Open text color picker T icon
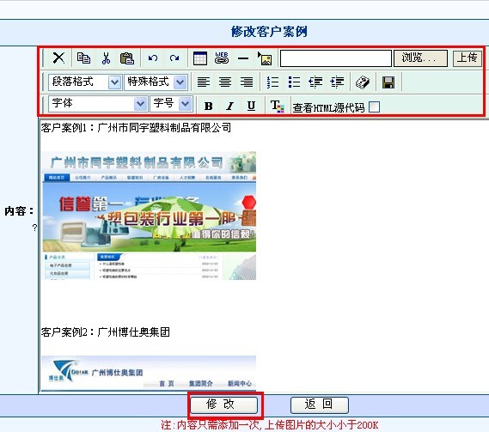Screen dimensions: 489x432 point(277,106)
